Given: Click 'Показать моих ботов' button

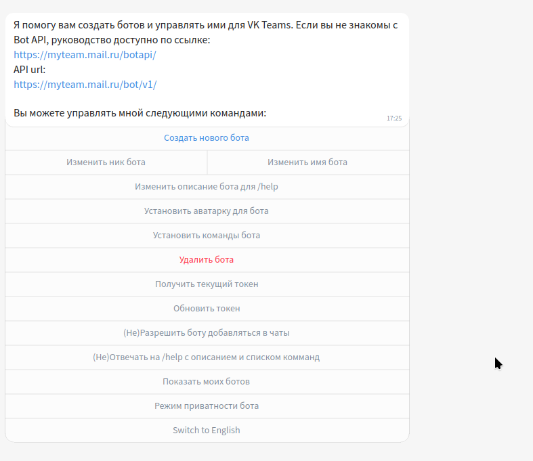Looking at the screenshot, I should pyautogui.click(x=207, y=382).
